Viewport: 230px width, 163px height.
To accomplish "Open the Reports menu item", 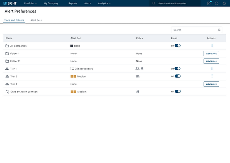I will pos(73,3).
